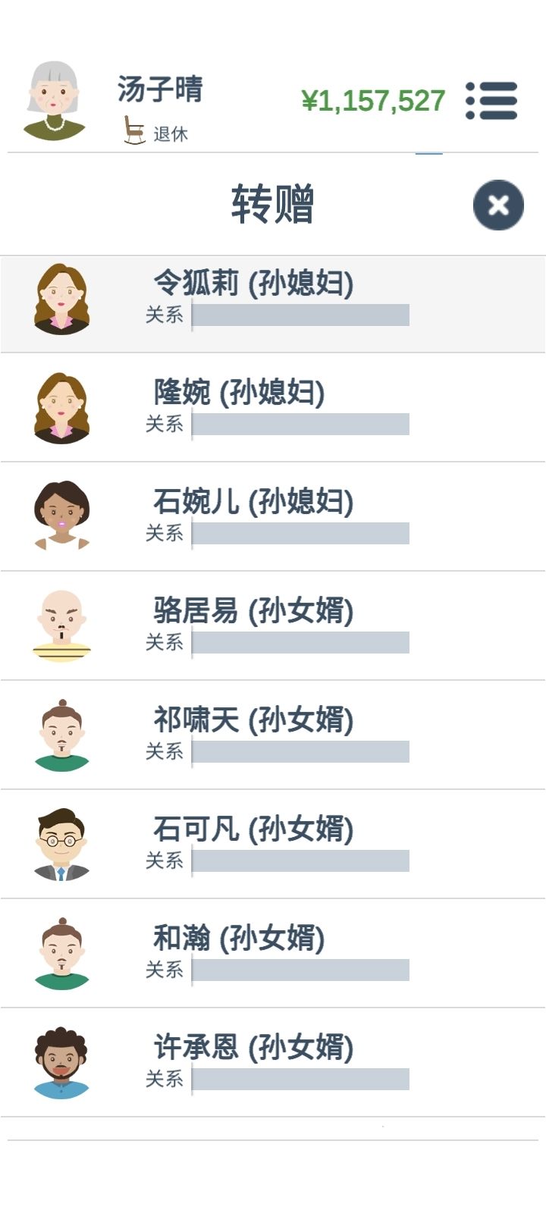Click the name 汤子晴 in header
This screenshot has width=546, height=1213.
click(x=160, y=89)
